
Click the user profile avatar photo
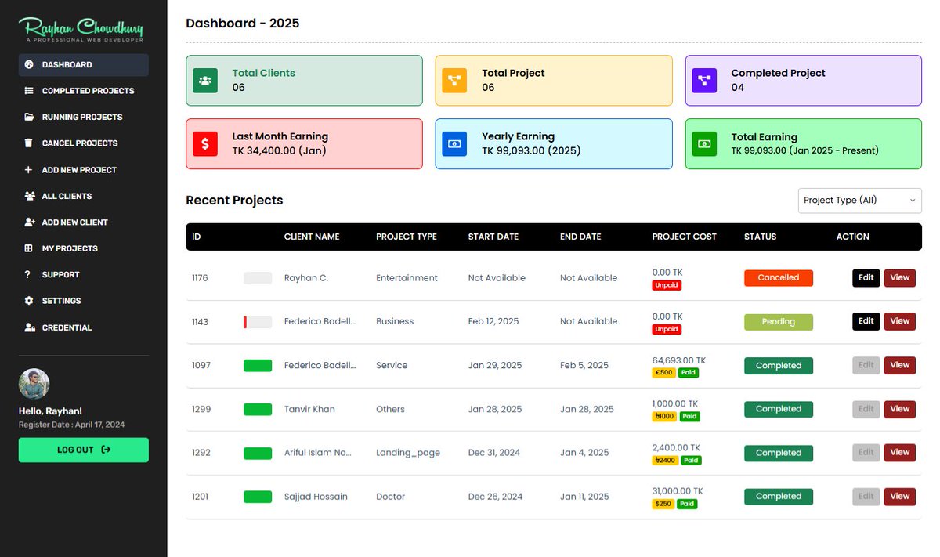(34, 384)
